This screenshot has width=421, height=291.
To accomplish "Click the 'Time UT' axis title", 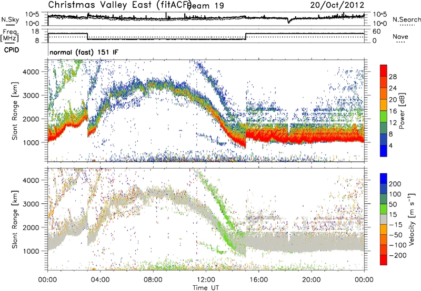I will 206,287.
